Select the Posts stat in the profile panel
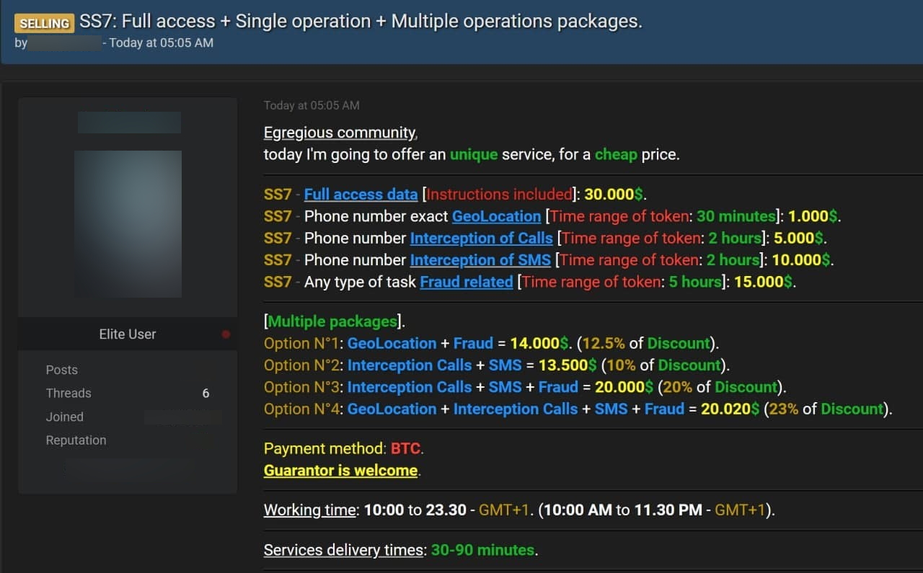 [x=62, y=370]
